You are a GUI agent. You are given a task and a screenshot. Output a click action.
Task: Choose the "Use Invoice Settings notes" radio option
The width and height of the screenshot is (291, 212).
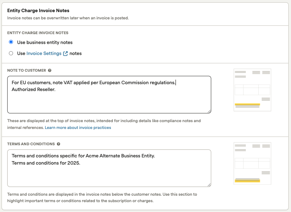tap(11, 53)
